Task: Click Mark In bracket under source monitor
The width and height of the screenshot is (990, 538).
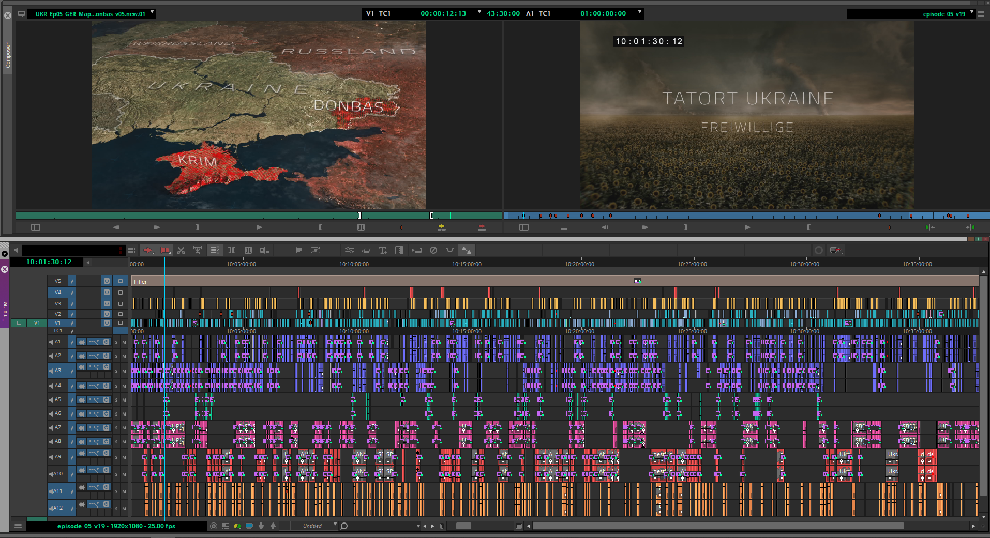Action: 320,227
